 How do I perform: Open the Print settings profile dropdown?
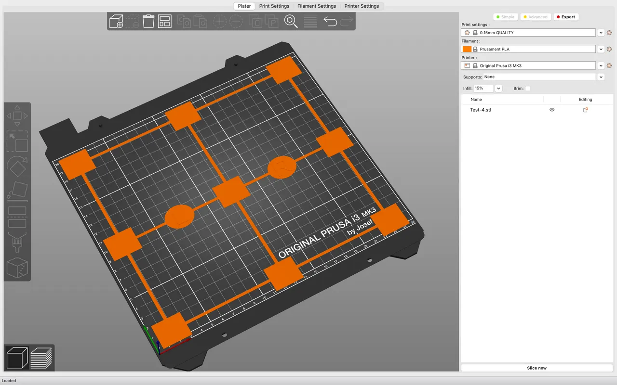point(601,32)
